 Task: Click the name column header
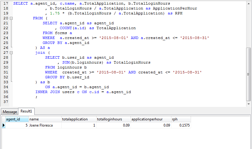click(x=45, y=119)
